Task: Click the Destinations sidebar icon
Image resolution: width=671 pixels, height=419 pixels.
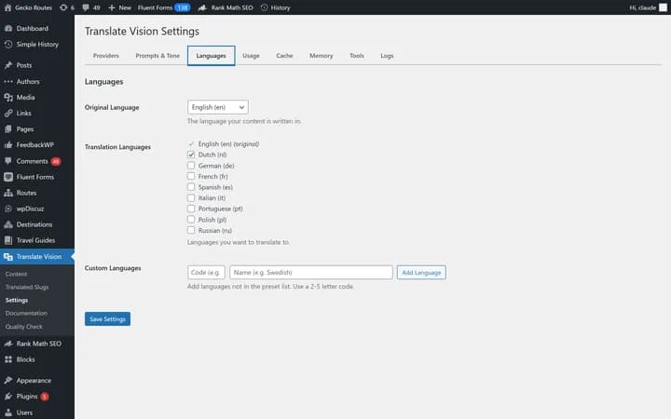Action: pyautogui.click(x=8, y=224)
